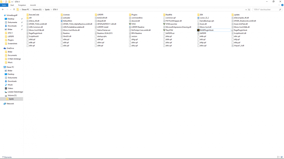The image size is (284, 159).
Task: Open the RAGEPluginHook application icon
Action: coord(198,30)
